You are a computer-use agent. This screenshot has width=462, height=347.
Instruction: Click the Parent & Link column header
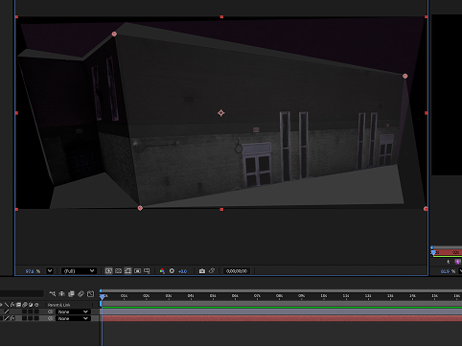click(x=59, y=305)
